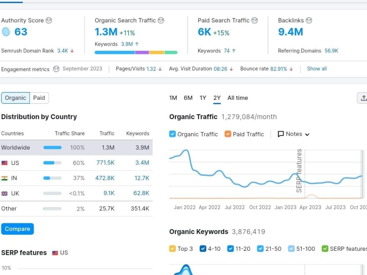Select the 1Y time range
Image resolution: width=367 pixels, height=275 pixels.
click(203, 98)
